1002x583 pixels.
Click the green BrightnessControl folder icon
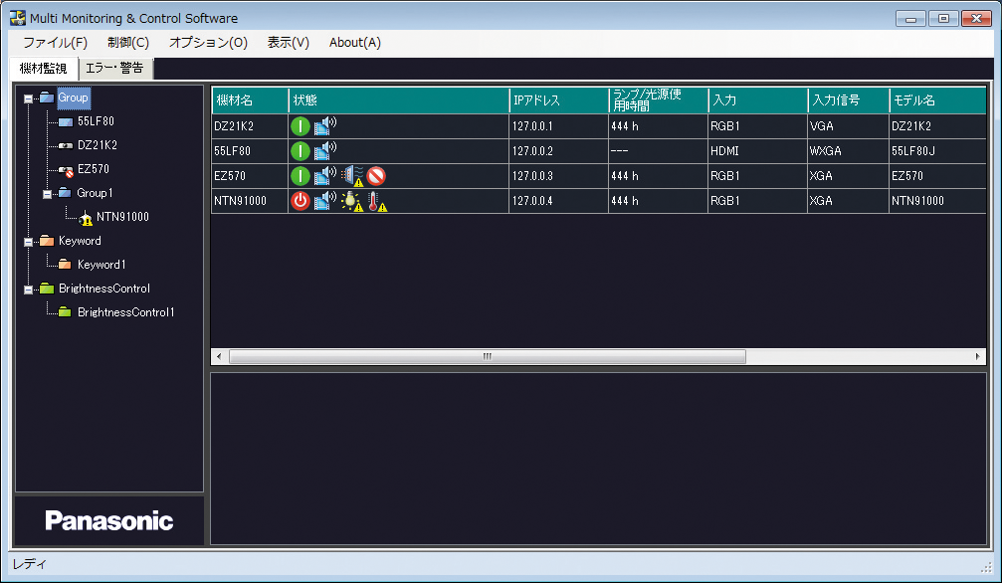(47, 289)
